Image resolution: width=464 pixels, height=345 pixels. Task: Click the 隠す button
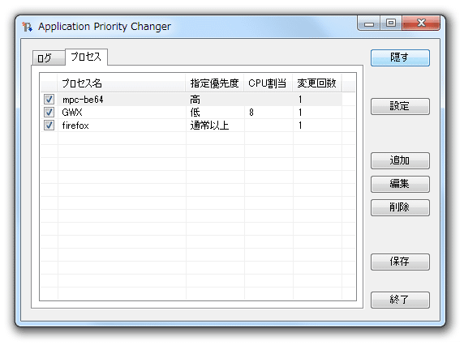(x=400, y=57)
